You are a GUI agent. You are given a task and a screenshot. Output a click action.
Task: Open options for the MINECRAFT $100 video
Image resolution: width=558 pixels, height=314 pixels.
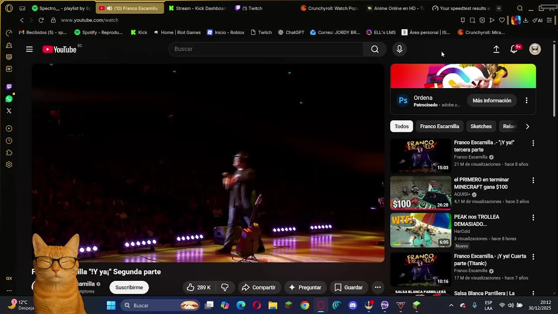[533, 180]
